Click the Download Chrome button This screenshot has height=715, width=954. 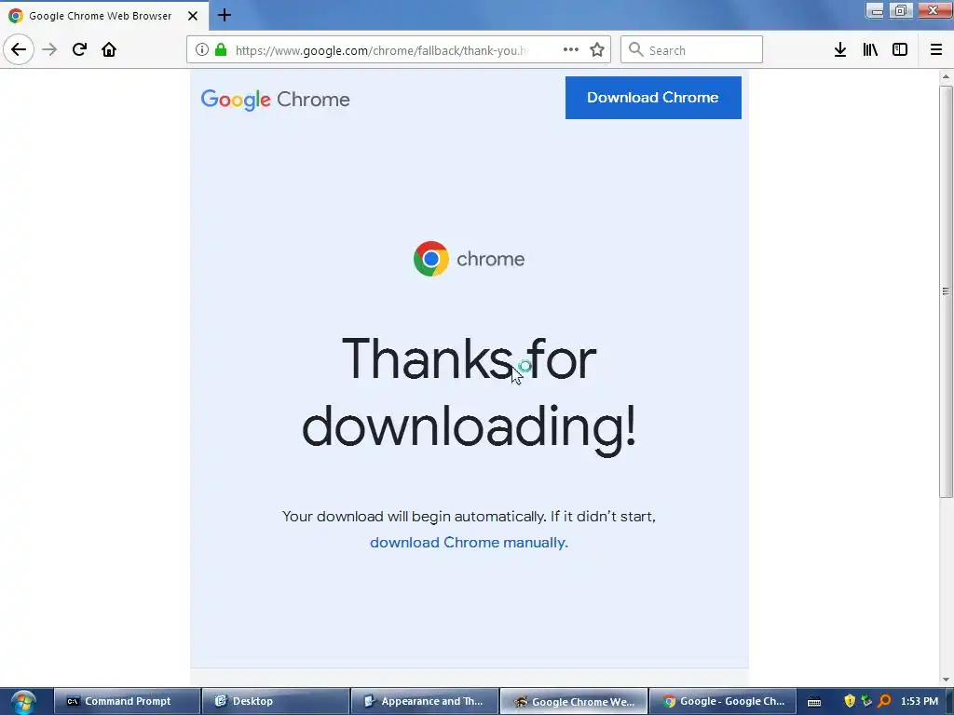pyautogui.click(x=653, y=97)
